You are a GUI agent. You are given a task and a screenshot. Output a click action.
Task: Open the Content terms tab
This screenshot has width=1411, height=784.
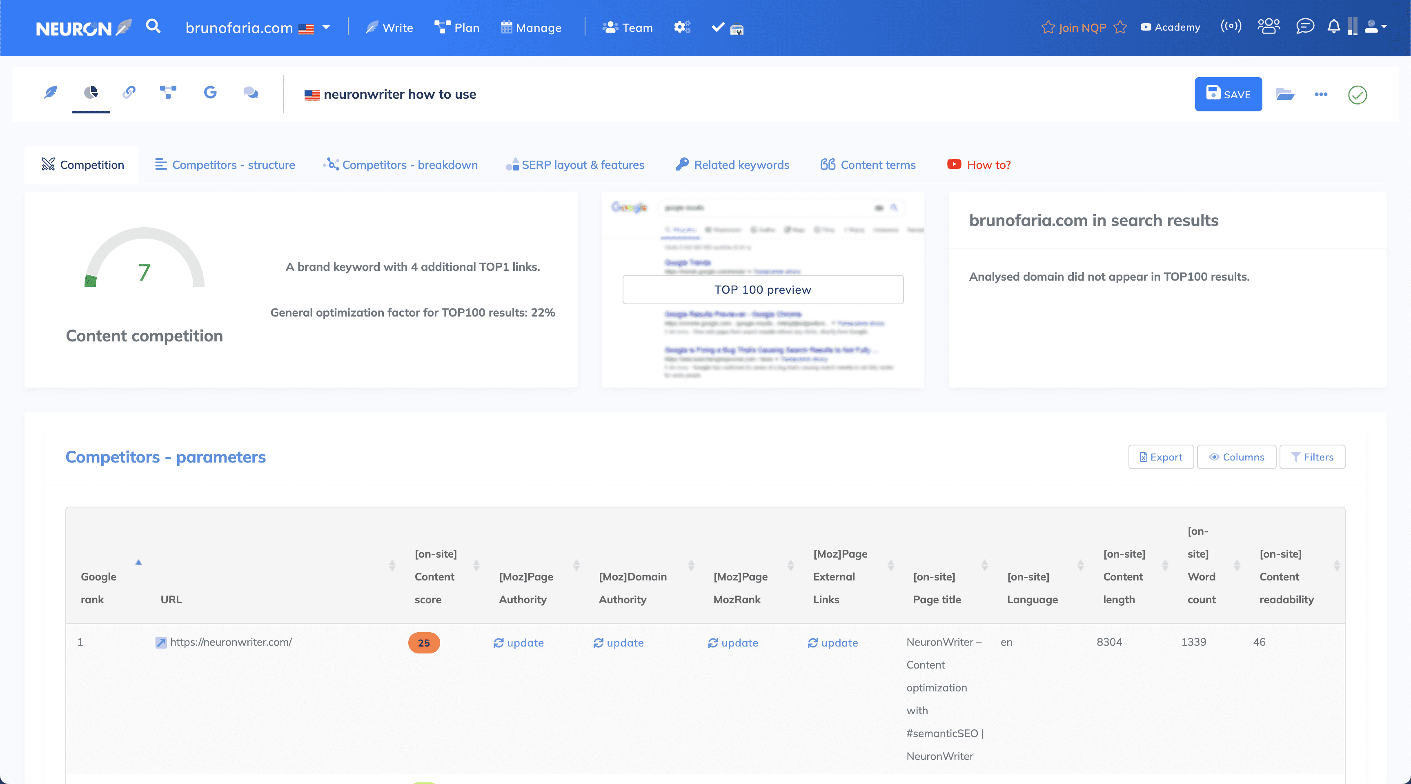pos(868,165)
